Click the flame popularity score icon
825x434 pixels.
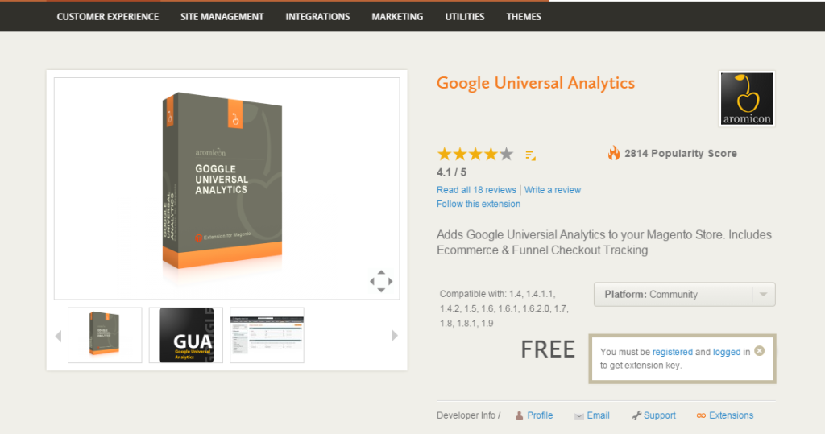[614, 153]
